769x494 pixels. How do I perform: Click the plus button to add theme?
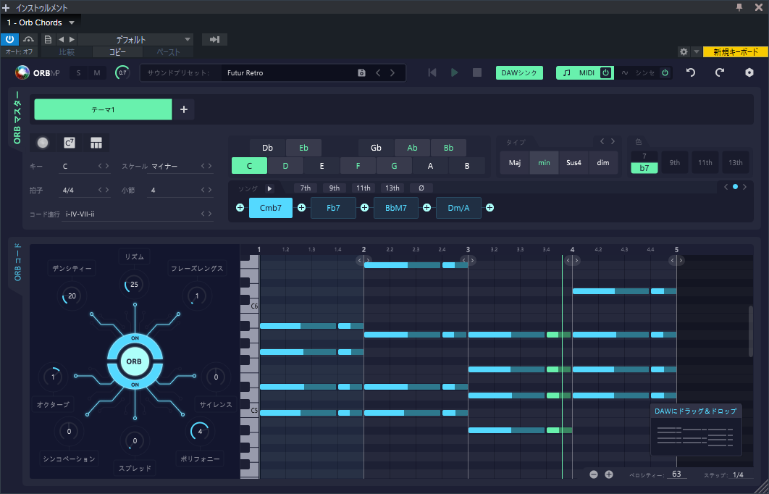183,109
